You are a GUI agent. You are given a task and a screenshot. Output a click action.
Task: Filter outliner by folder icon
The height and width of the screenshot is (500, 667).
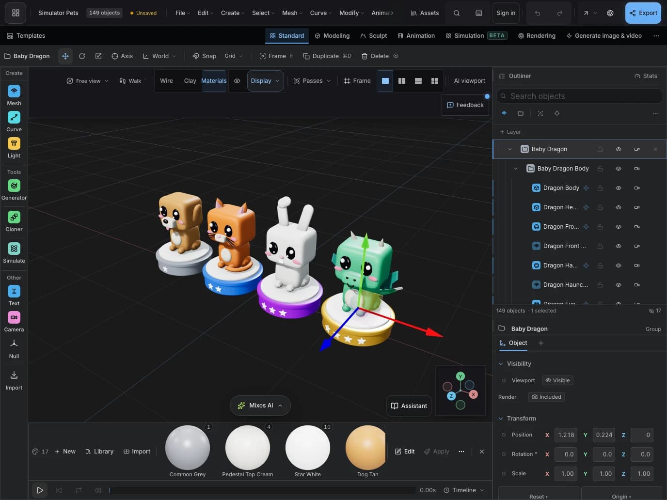(x=521, y=113)
